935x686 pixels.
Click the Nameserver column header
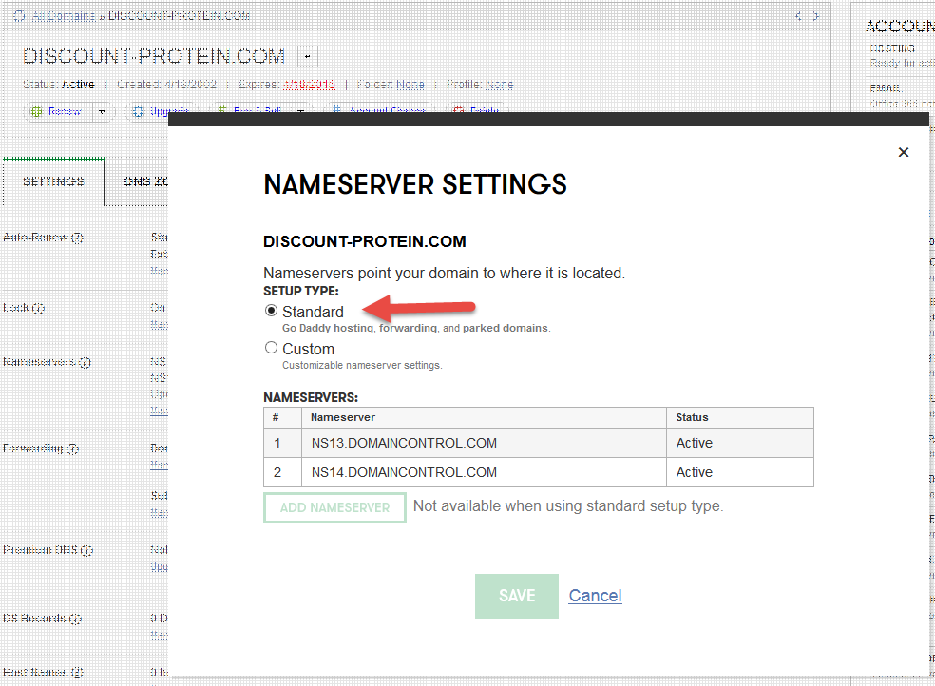point(484,417)
